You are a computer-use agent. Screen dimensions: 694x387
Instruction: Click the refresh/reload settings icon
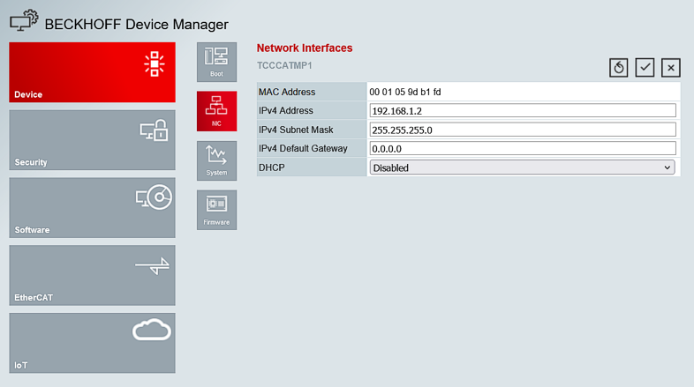(x=618, y=68)
